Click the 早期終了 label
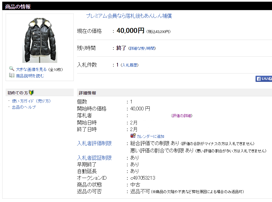The image size is (272, 202). pyautogui.click(x=87, y=165)
